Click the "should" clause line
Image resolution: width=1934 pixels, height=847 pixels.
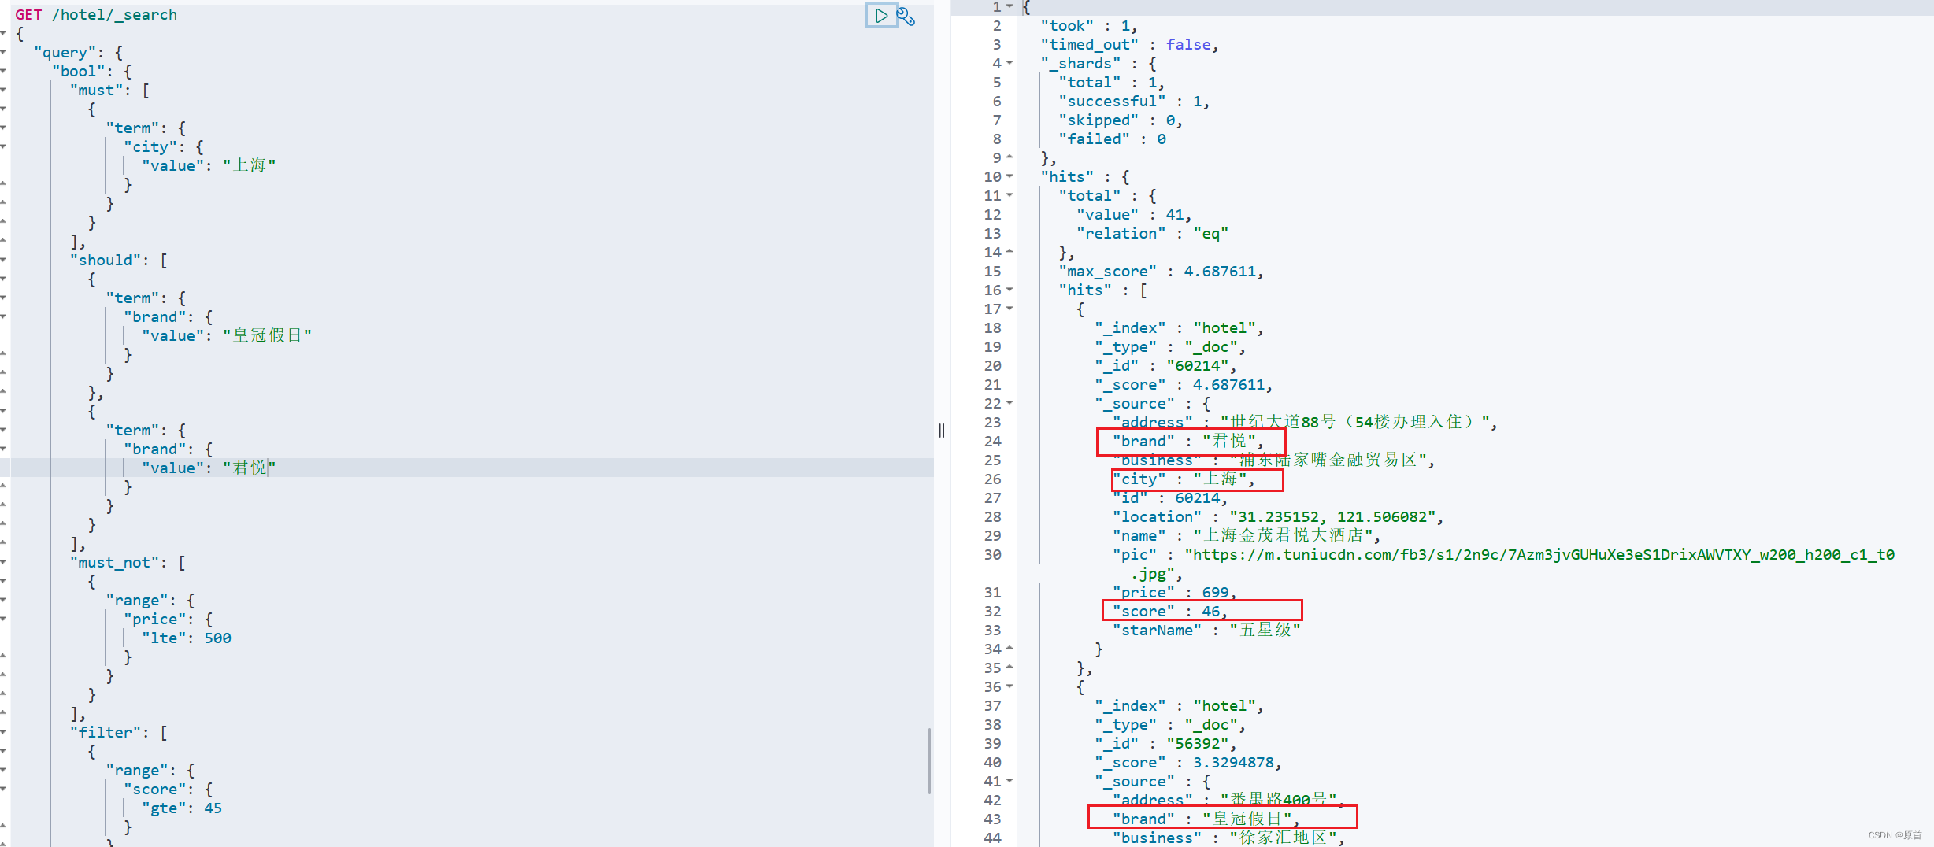click(118, 261)
